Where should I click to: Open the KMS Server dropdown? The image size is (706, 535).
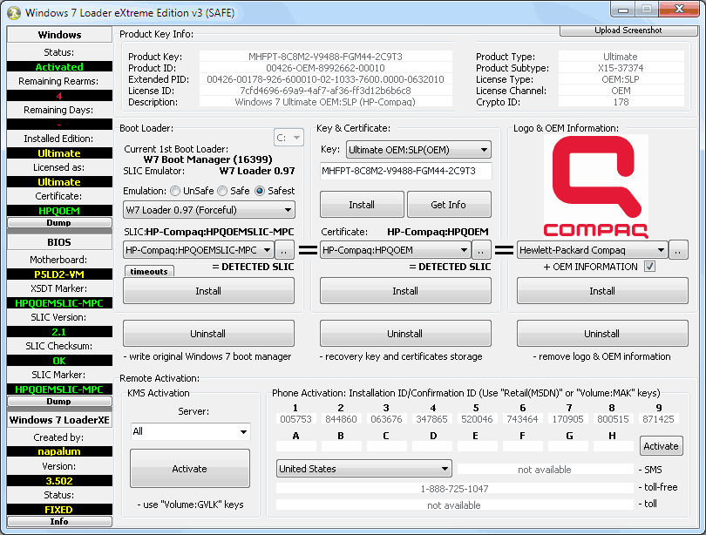coord(189,431)
